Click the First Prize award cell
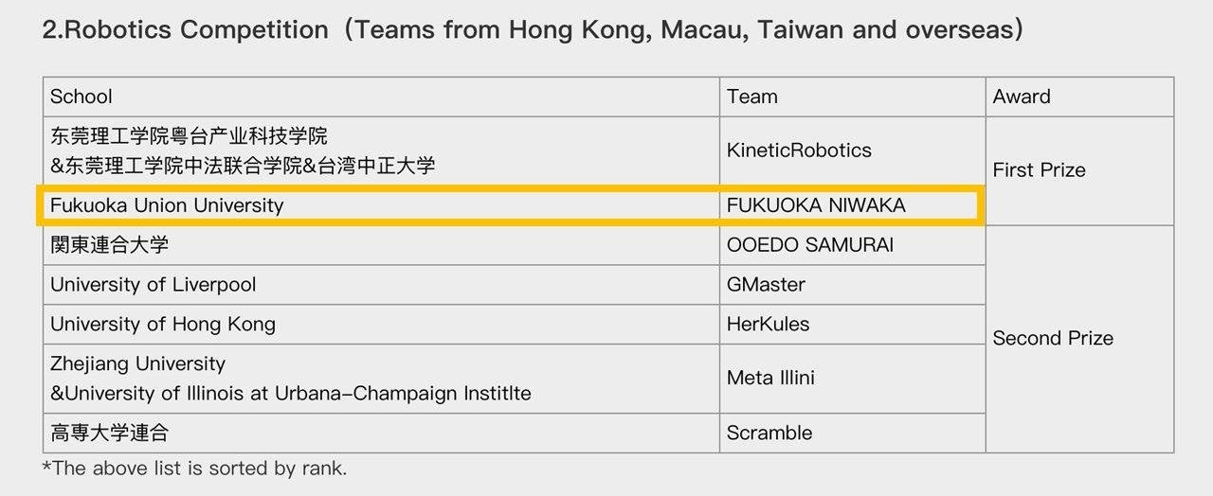 click(1039, 170)
